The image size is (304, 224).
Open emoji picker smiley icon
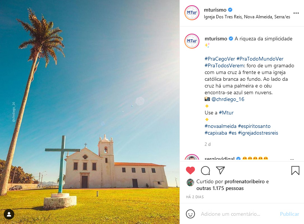click(x=190, y=214)
